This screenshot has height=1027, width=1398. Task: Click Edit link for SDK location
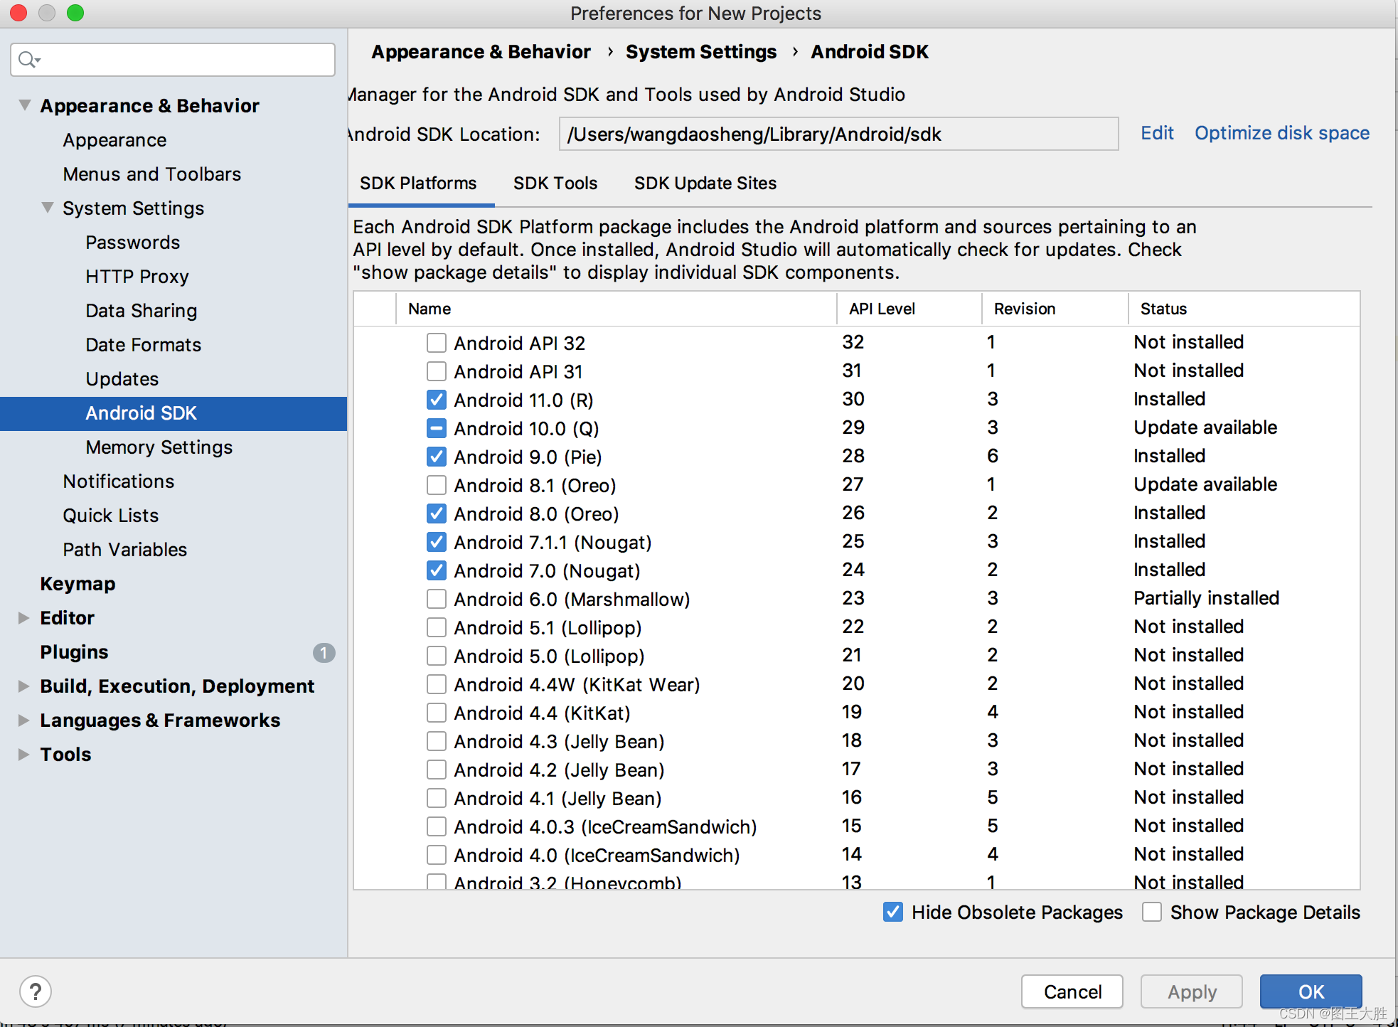pyautogui.click(x=1156, y=133)
